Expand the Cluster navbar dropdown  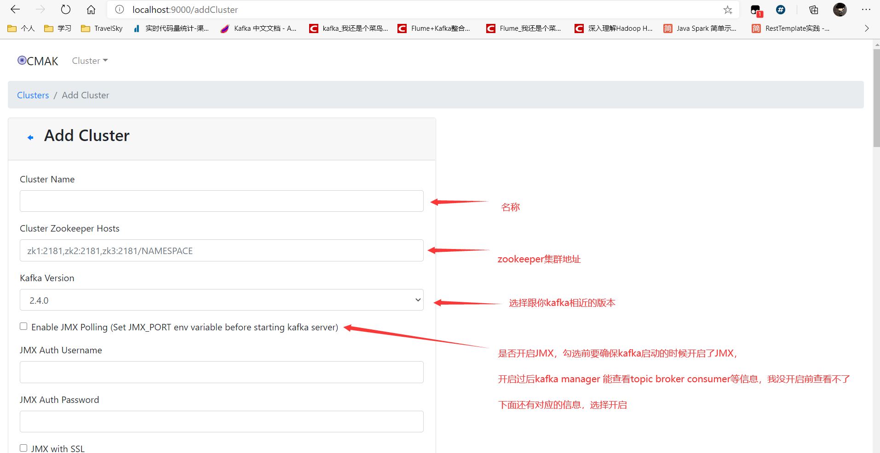click(90, 61)
